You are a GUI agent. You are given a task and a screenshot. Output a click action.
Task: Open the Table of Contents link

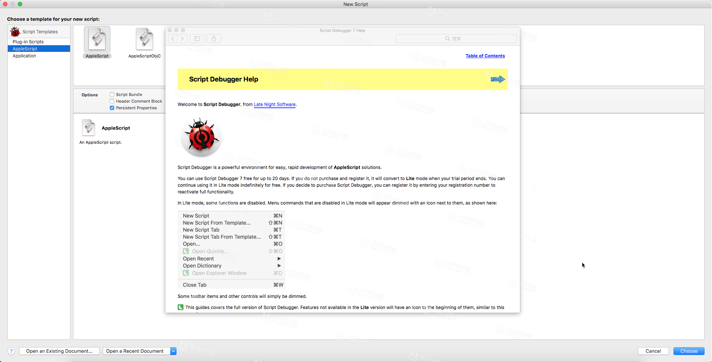(485, 56)
